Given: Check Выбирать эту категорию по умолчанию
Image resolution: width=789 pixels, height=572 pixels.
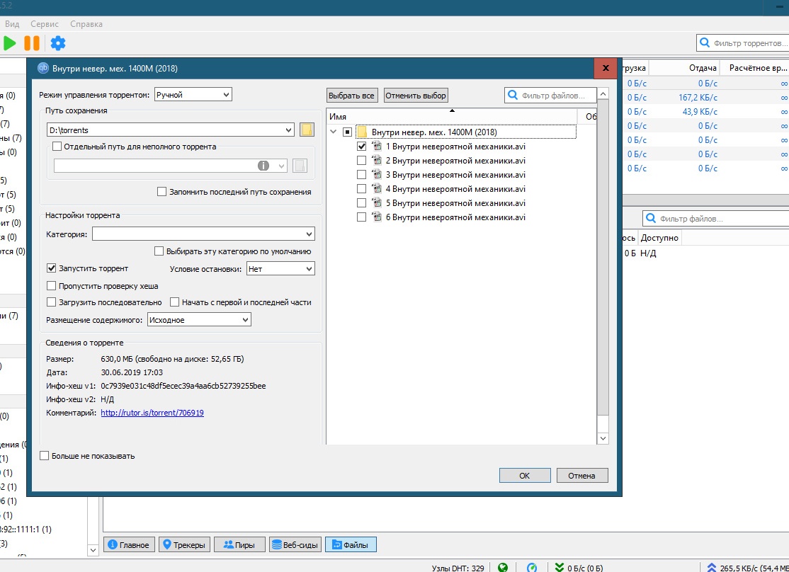Looking at the screenshot, I should pos(159,251).
